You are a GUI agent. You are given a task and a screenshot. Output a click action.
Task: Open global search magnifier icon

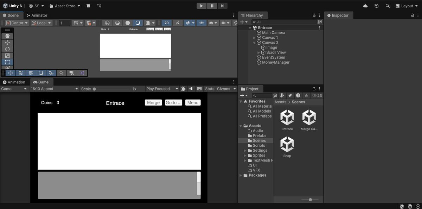tap(388, 6)
